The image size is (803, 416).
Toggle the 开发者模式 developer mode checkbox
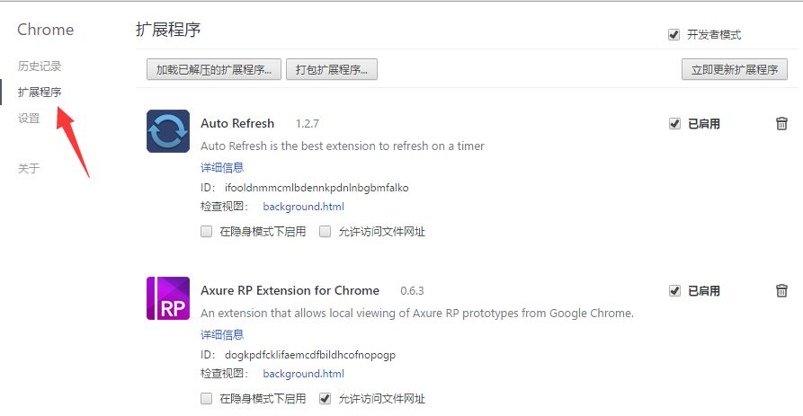click(x=674, y=35)
